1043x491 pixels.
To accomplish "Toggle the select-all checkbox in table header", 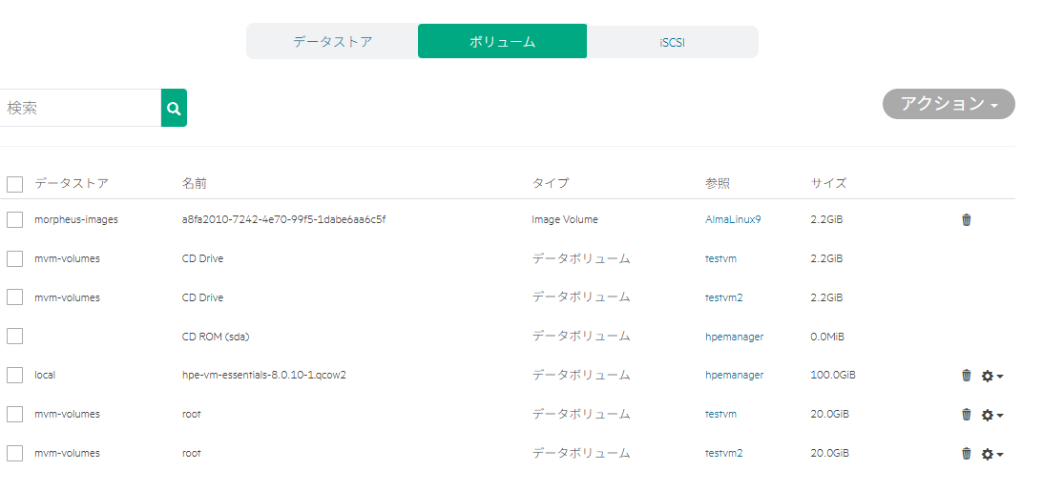I will pos(14,183).
